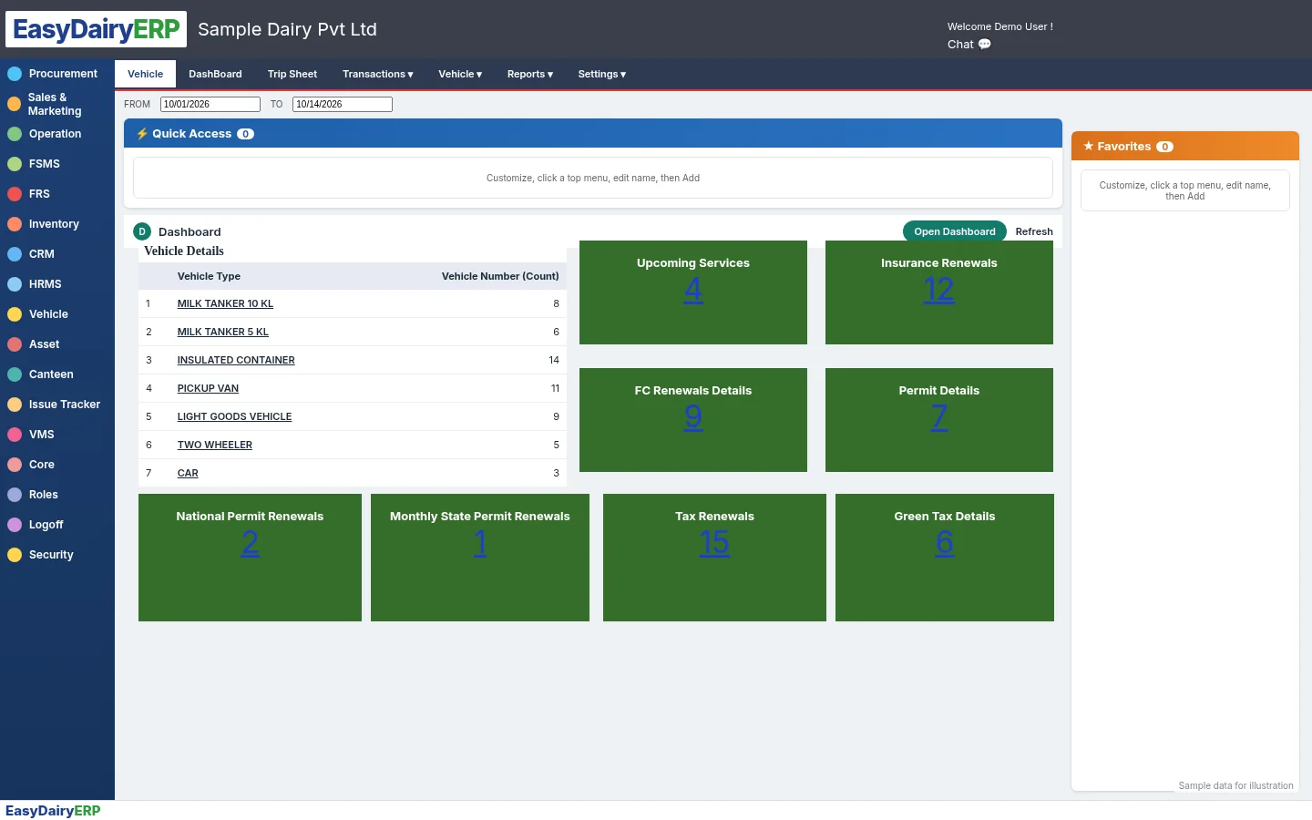Expand the Settings dropdown menu
Image resolution: width=1312 pixels, height=820 pixels.
(x=602, y=75)
